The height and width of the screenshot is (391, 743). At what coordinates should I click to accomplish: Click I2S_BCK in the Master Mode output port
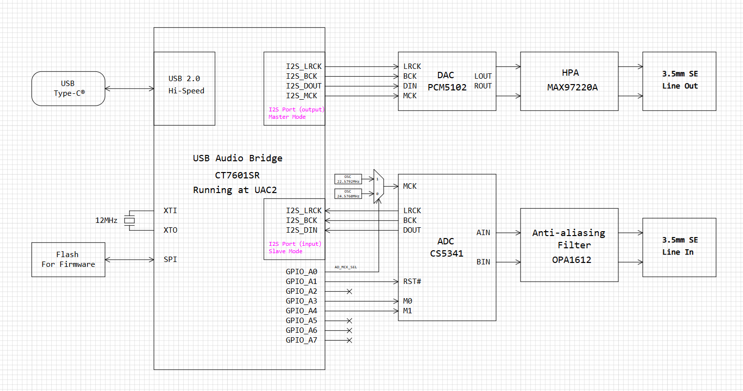coord(302,76)
